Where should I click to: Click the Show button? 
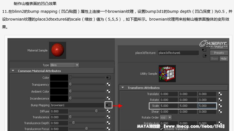pyautogui.click(x=214, y=59)
